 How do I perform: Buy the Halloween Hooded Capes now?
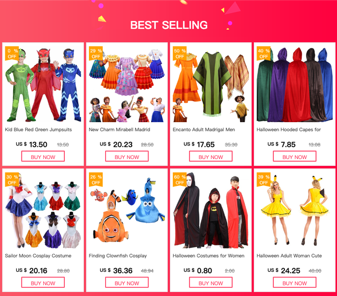295,156
